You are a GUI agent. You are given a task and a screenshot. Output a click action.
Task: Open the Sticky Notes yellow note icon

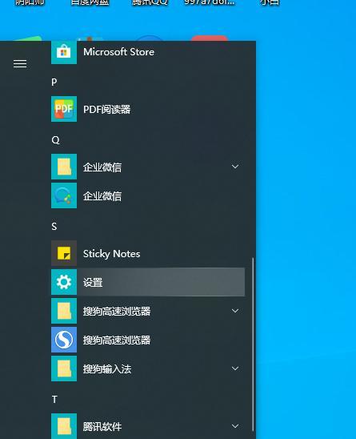coord(64,253)
